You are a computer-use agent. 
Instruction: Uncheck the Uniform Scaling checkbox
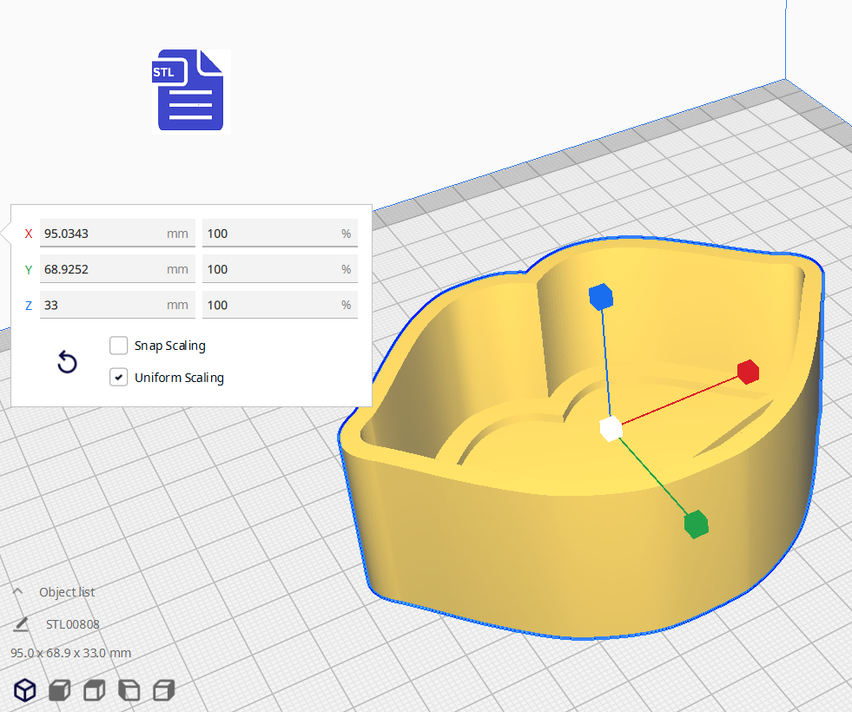point(119,378)
